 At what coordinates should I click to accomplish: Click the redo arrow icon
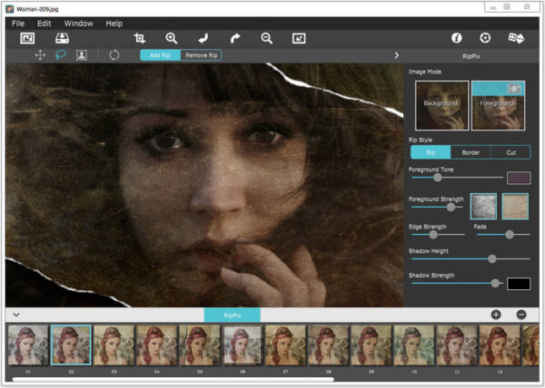235,38
